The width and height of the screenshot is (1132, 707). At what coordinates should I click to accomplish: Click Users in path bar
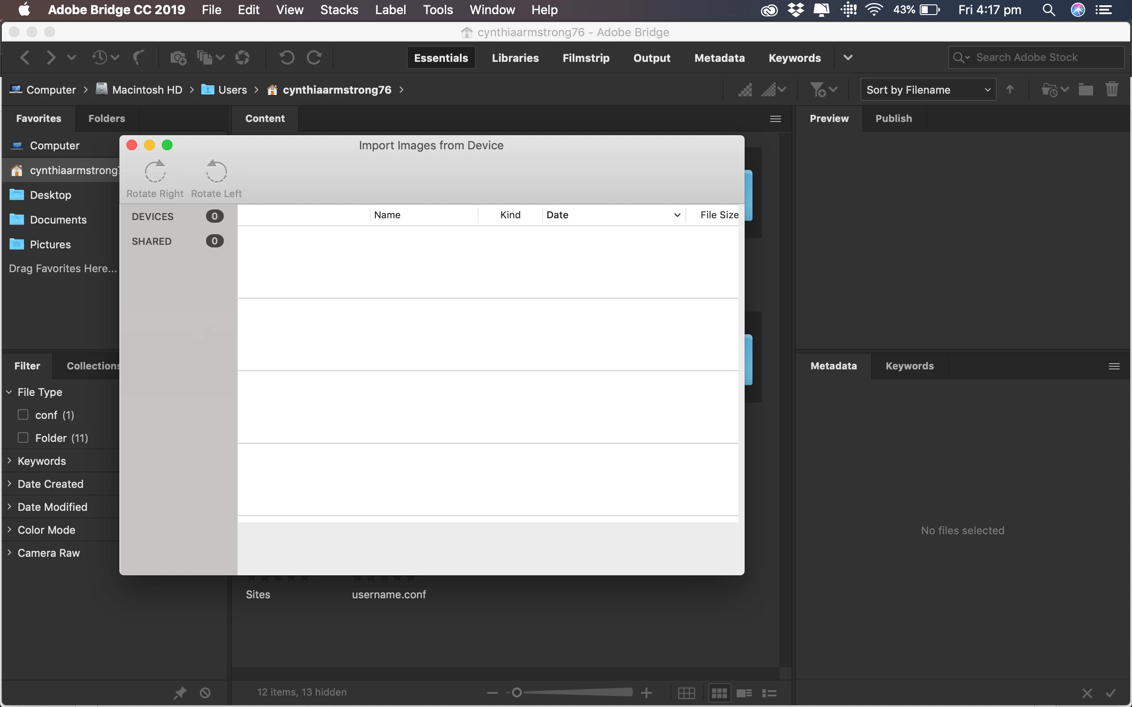pyautogui.click(x=224, y=89)
